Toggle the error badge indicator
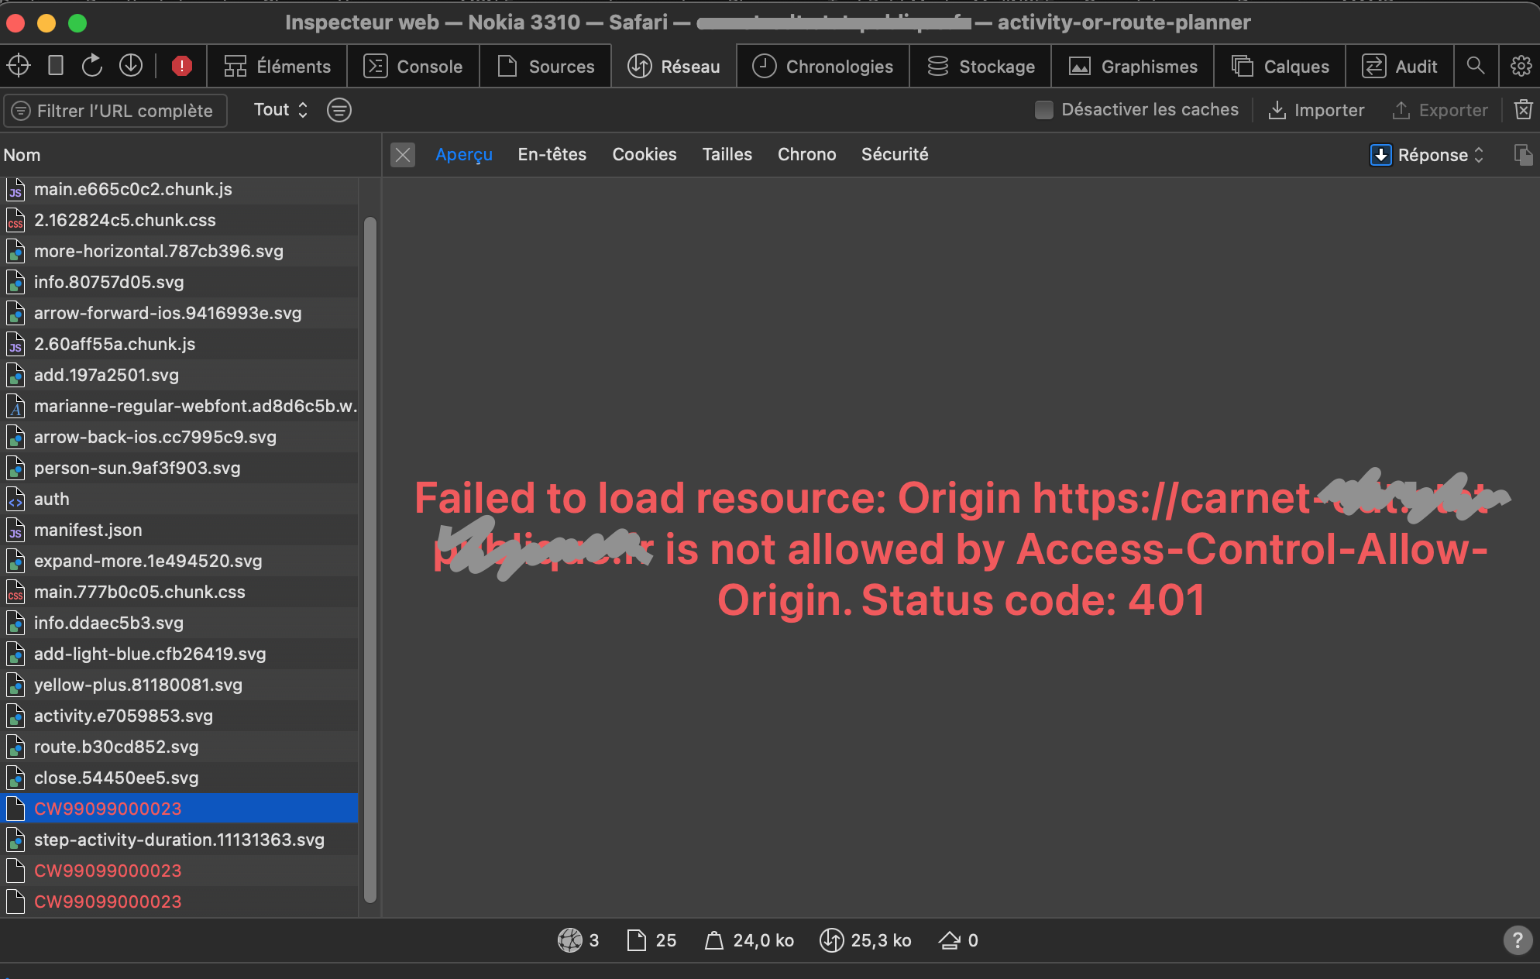This screenshot has height=979, width=1540. click(x=182, y=66)
